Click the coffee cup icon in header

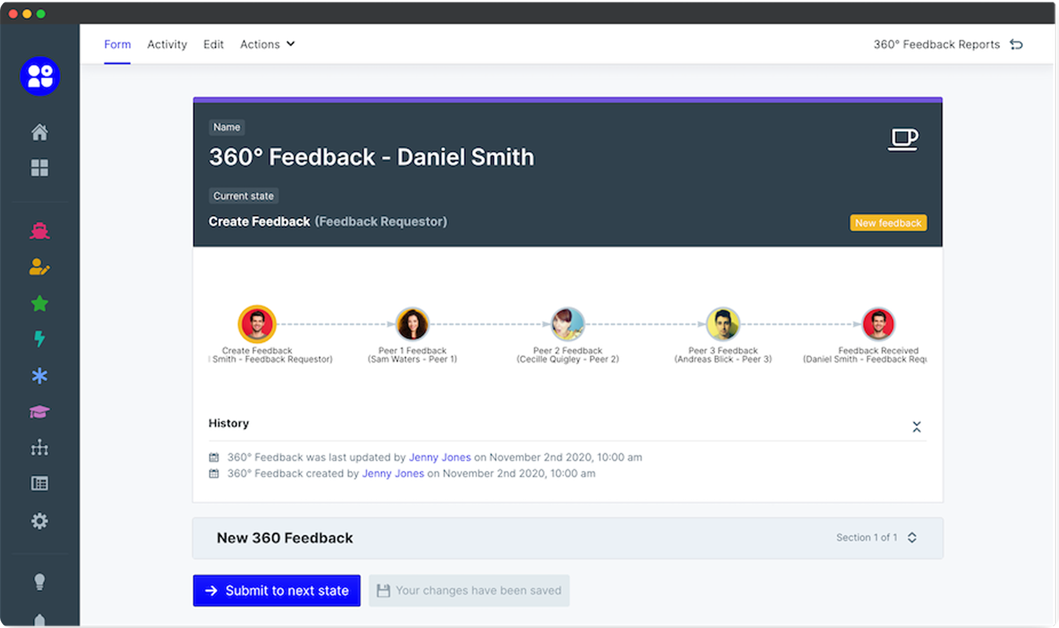pyautogui.click(x=903, y=139)
